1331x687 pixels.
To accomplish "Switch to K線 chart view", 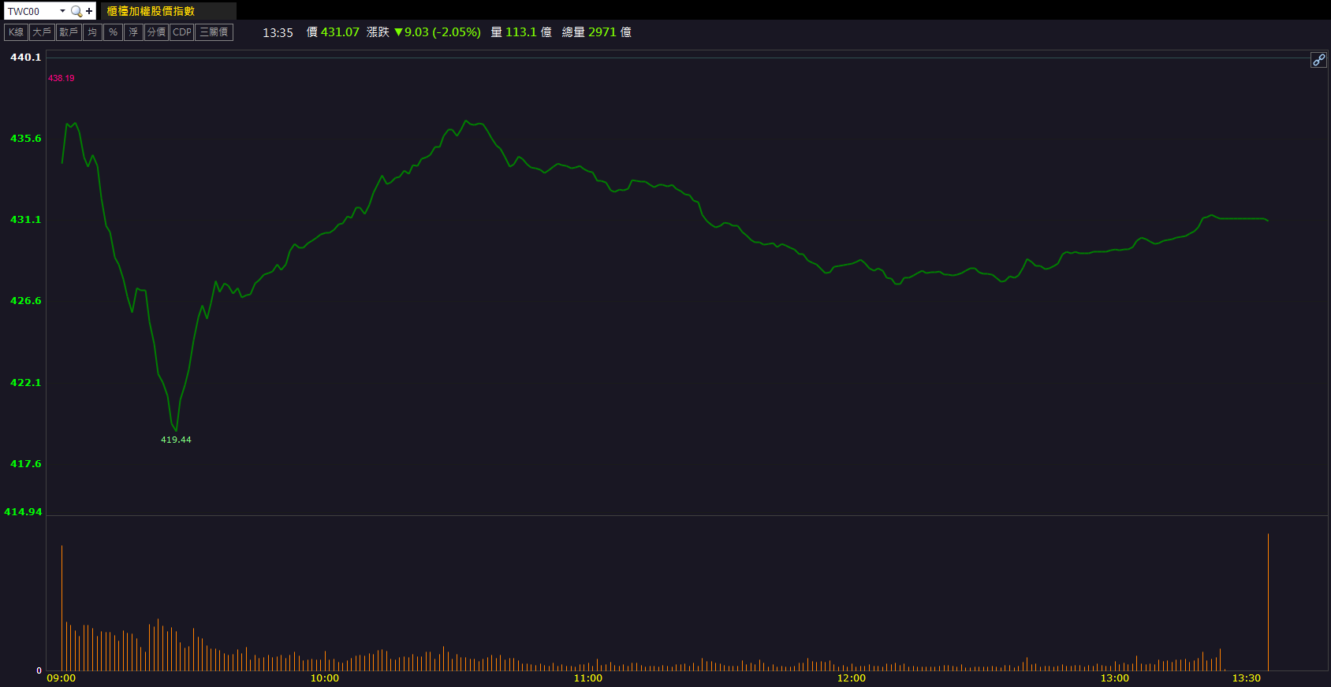I will [17, 32].
